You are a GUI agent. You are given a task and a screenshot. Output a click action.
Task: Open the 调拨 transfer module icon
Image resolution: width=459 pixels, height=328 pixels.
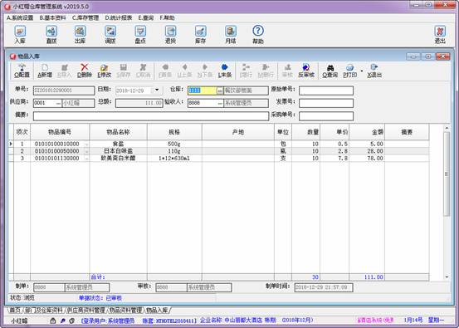tap(110, 35)
